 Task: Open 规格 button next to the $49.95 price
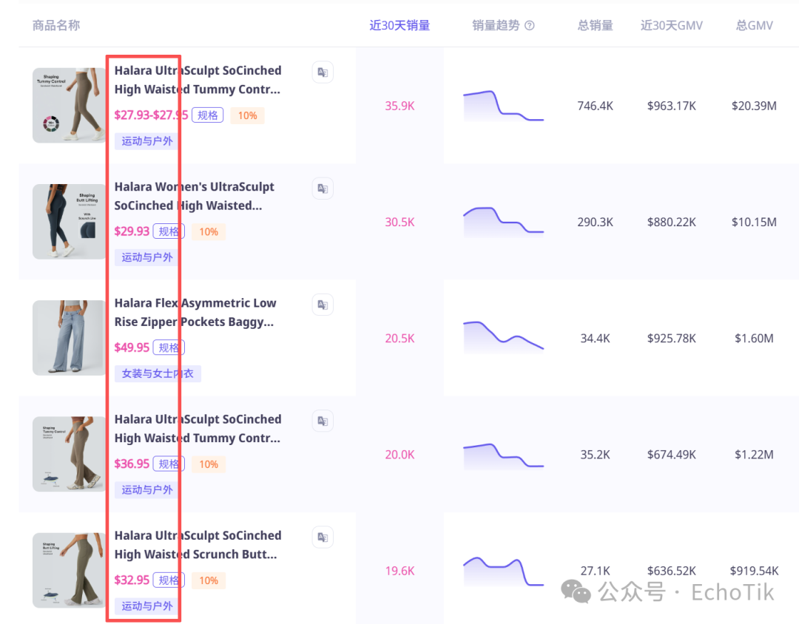click(x=169, y=347)
